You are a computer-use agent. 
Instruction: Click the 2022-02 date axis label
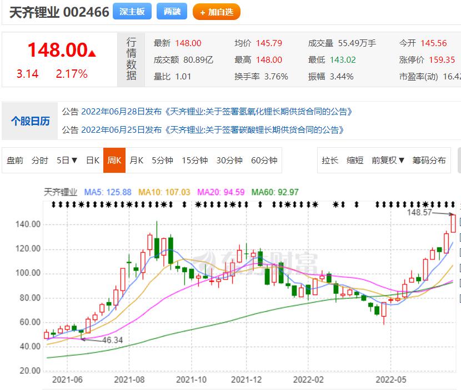[x=308, y=379]
